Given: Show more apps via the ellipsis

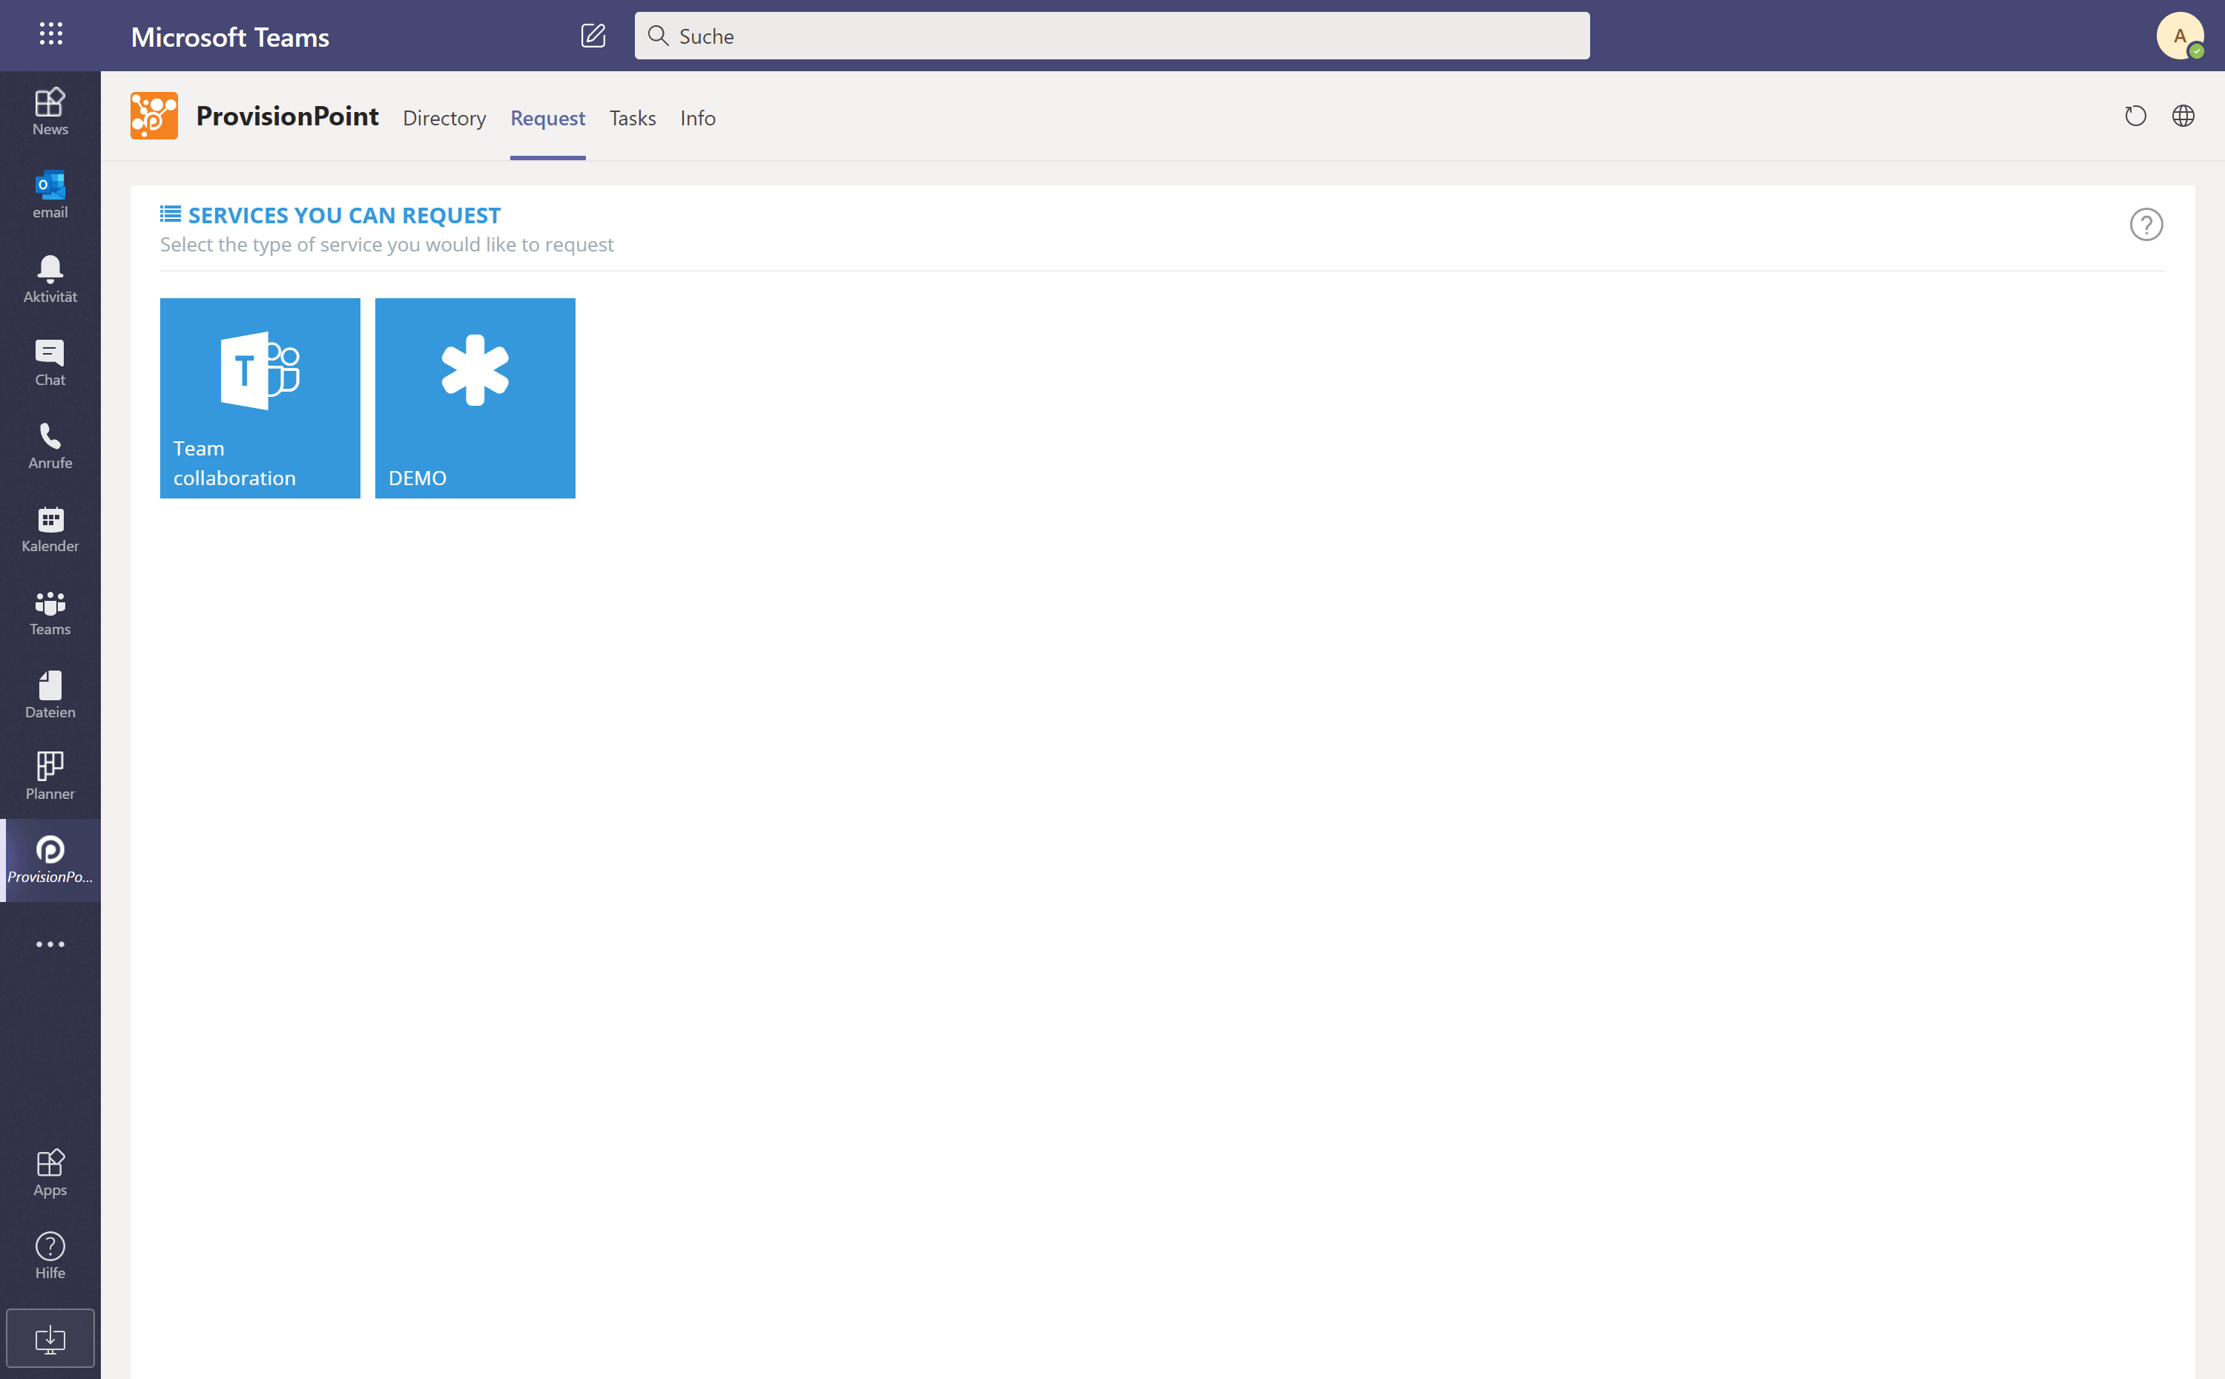Looking at the screenshot, I should point(50,944).
